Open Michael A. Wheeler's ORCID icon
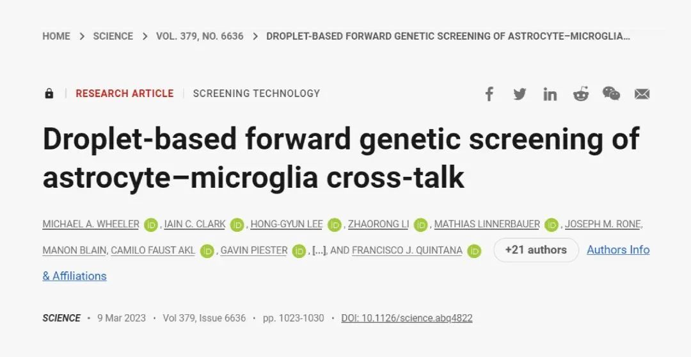691x357 pixels. [151, 225]
